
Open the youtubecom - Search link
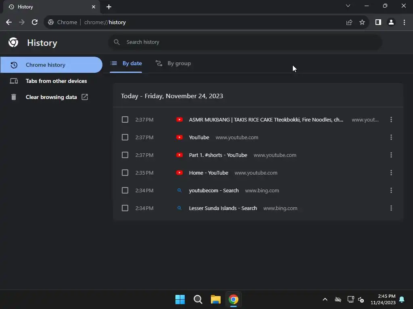[214, 190]
